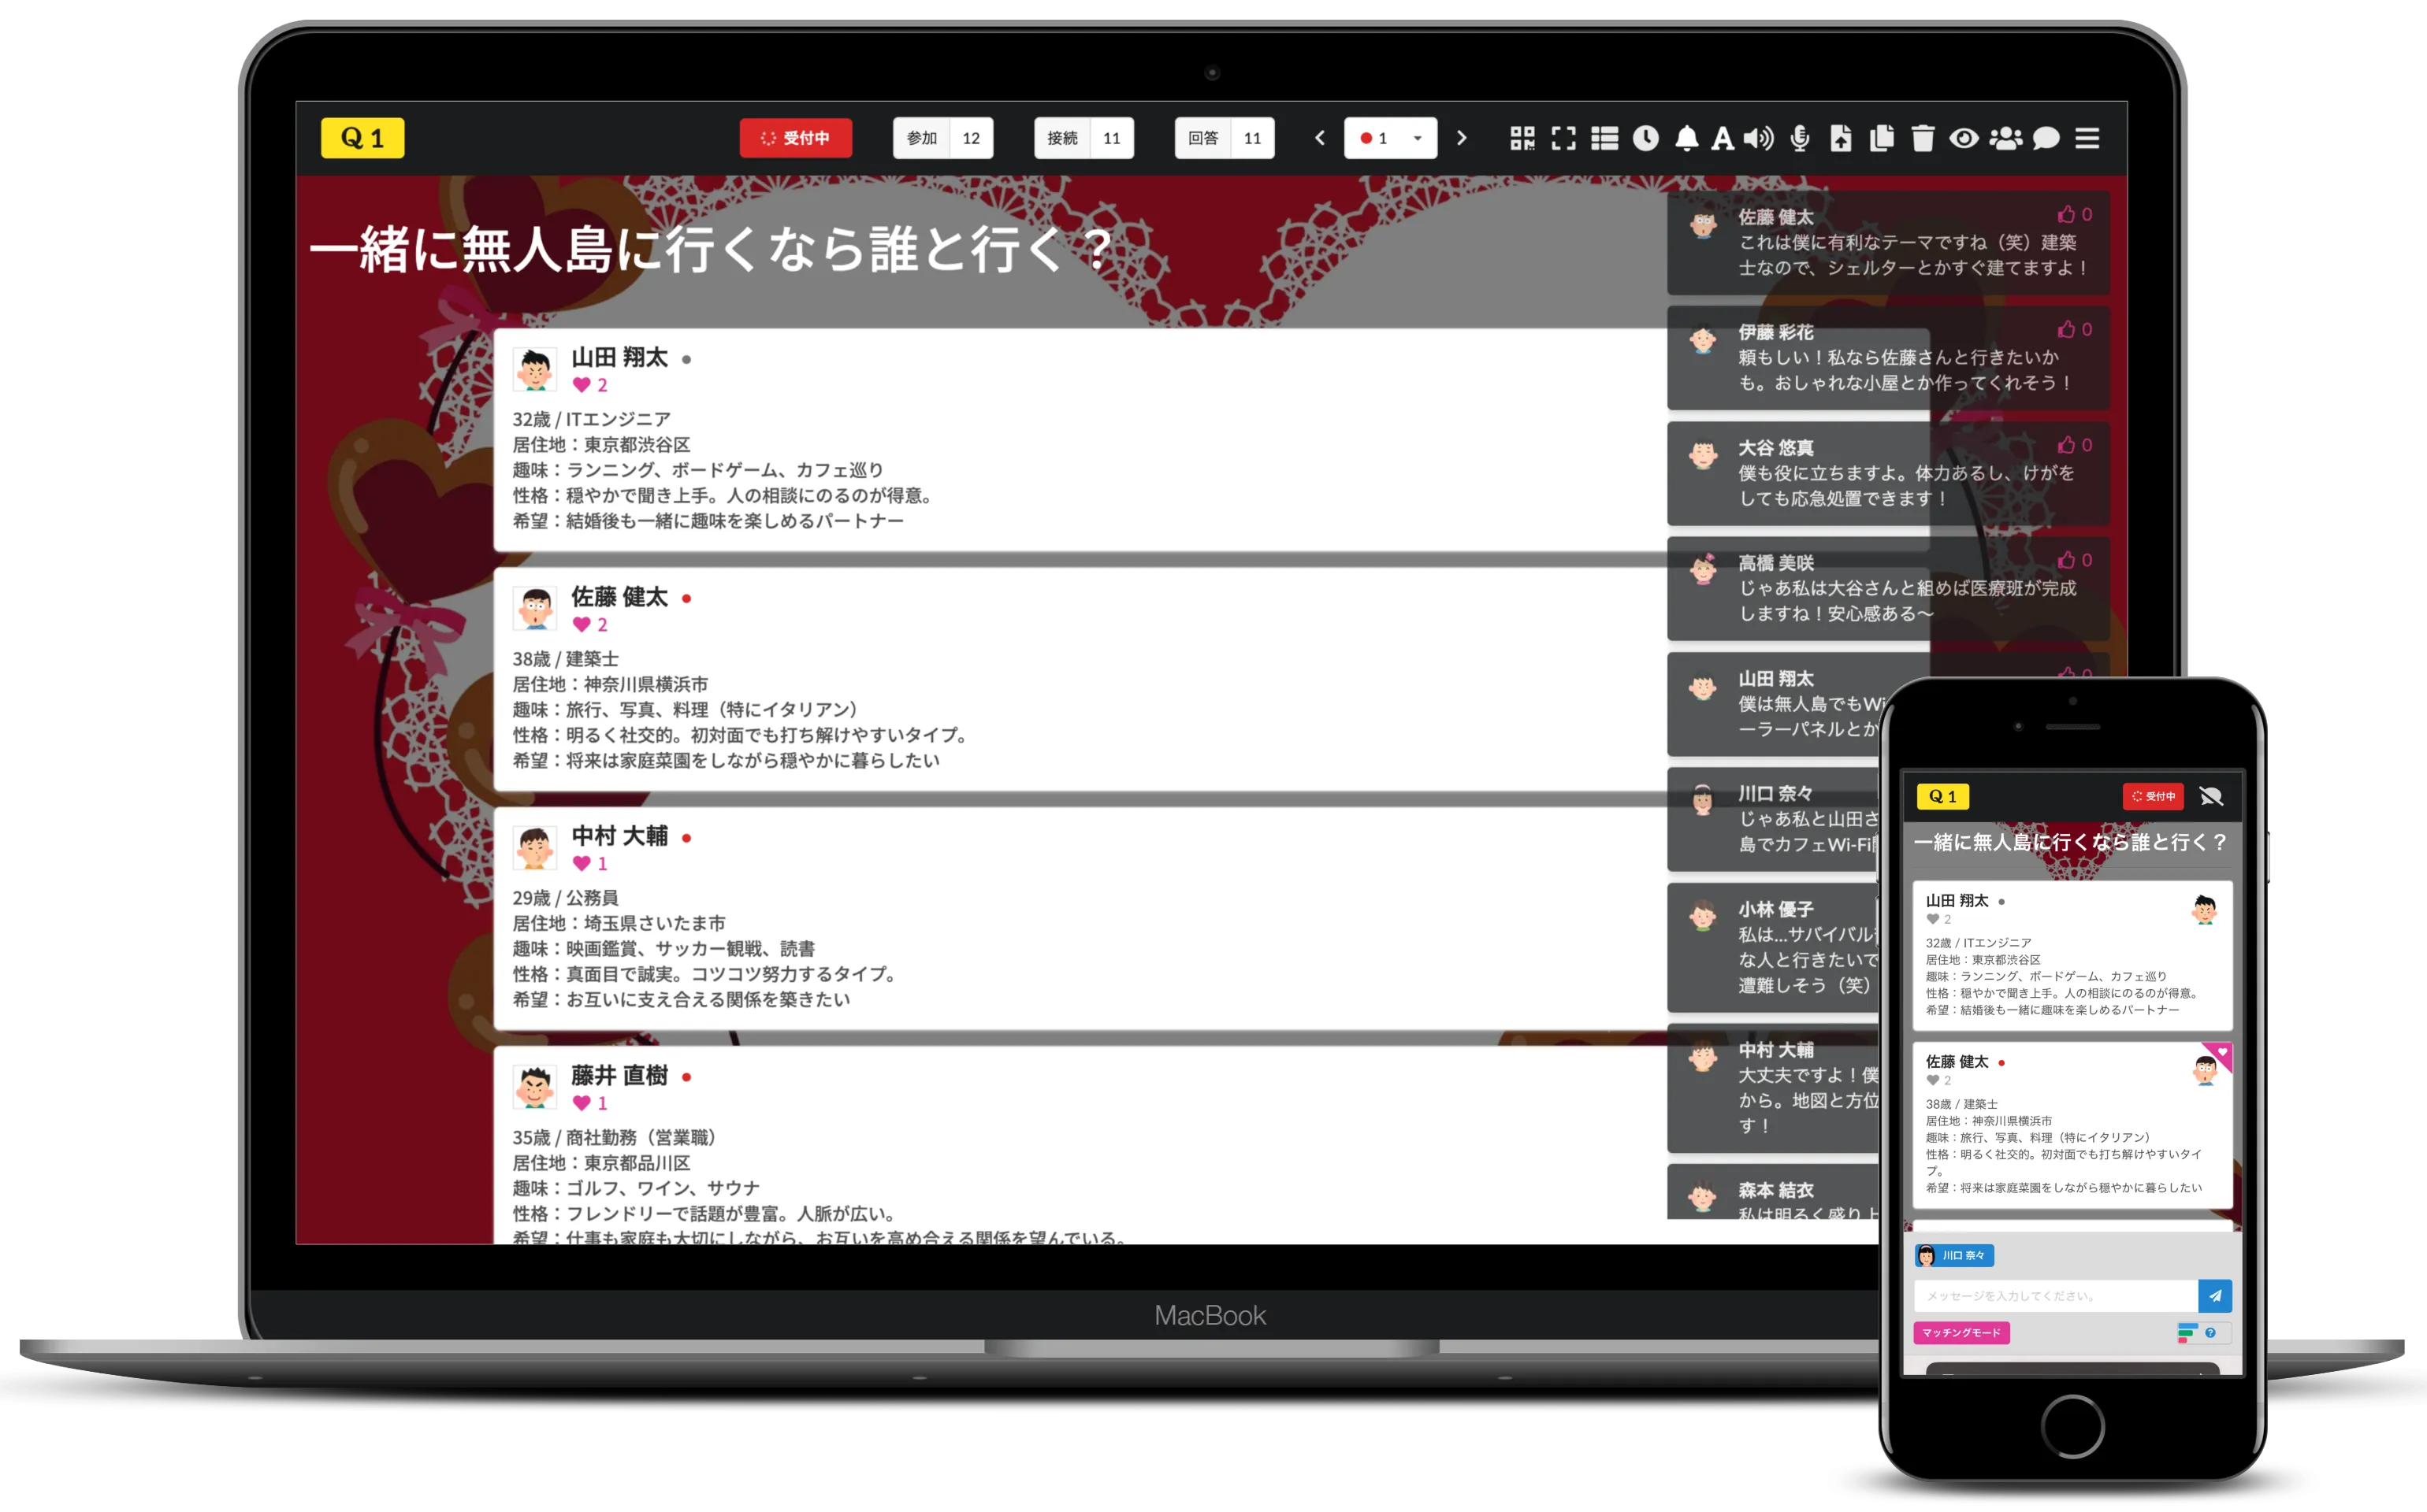Toggle sound with the speaker icon
This screenshot has width=2427, height=1512.
(1759, 139)
